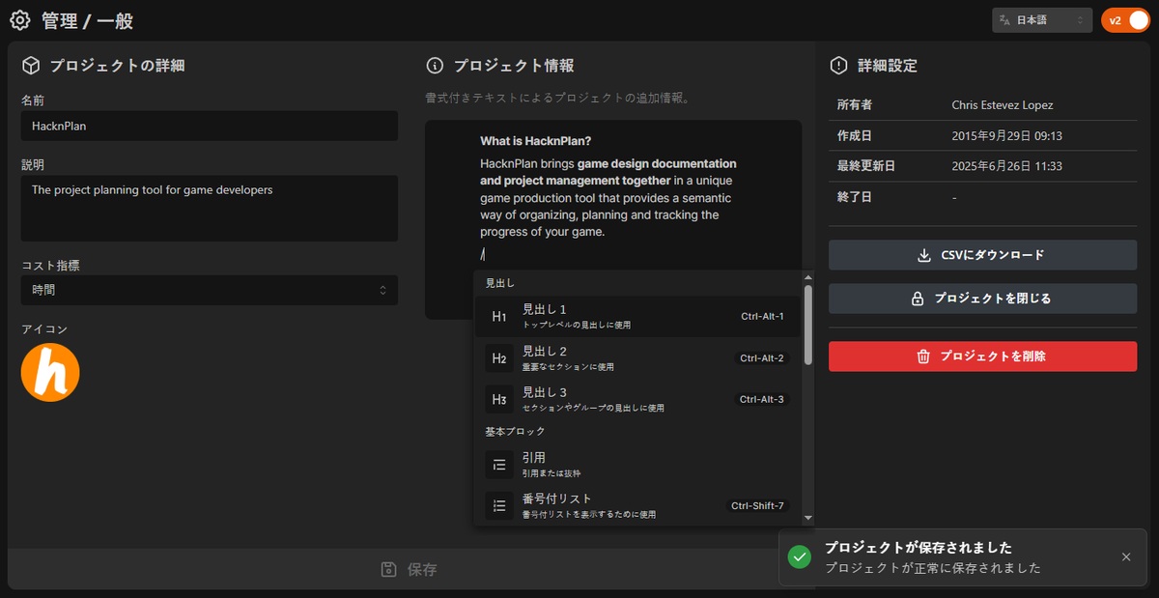Click the 保存 button at the bottom

[x=410, y=569]
